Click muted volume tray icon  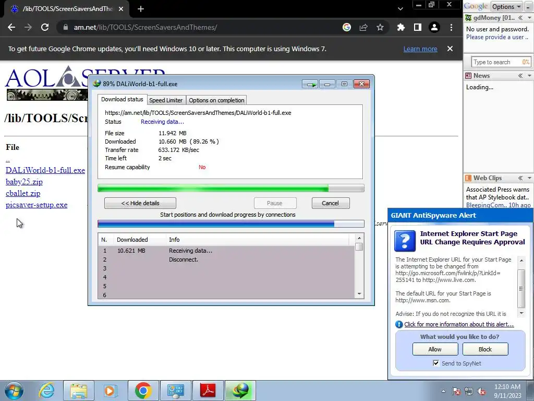[481, 392]
